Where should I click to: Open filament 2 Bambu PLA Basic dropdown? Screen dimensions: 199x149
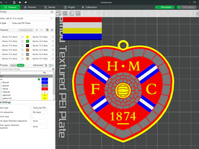click(40, 37)
